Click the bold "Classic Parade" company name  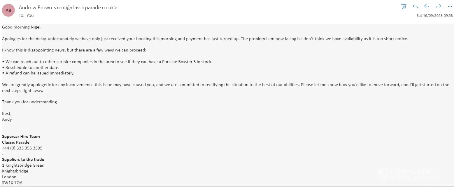(x=16, y=142)
